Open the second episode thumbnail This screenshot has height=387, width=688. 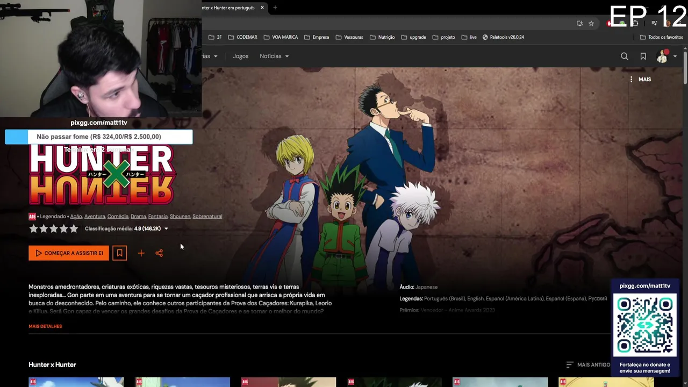pyautogui.click(x=182, y=382)
